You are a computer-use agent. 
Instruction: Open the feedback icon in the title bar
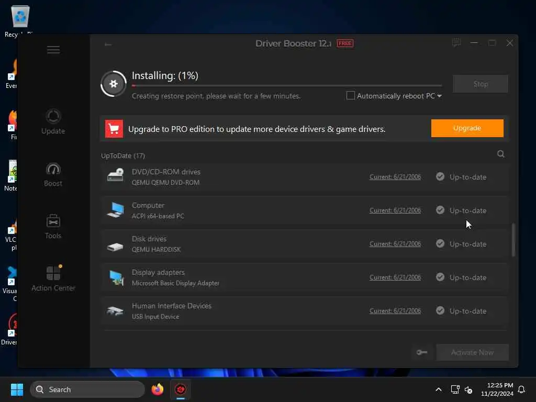pyautogui.click(x=456, y=43)
